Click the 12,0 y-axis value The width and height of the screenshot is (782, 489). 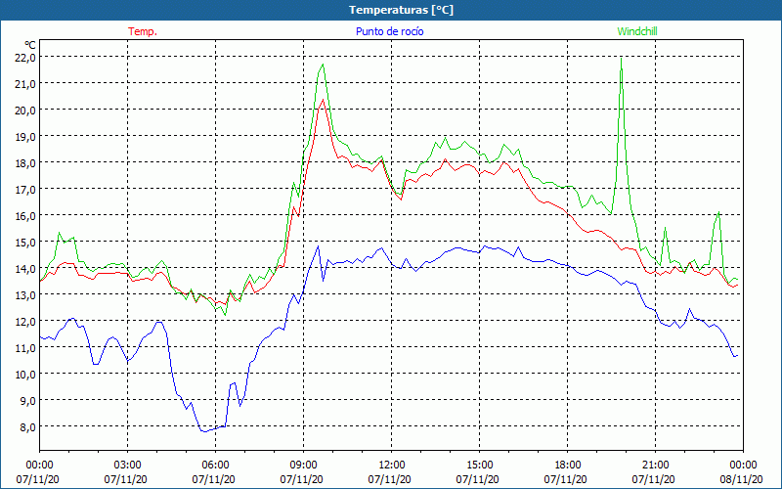[25, 322]
